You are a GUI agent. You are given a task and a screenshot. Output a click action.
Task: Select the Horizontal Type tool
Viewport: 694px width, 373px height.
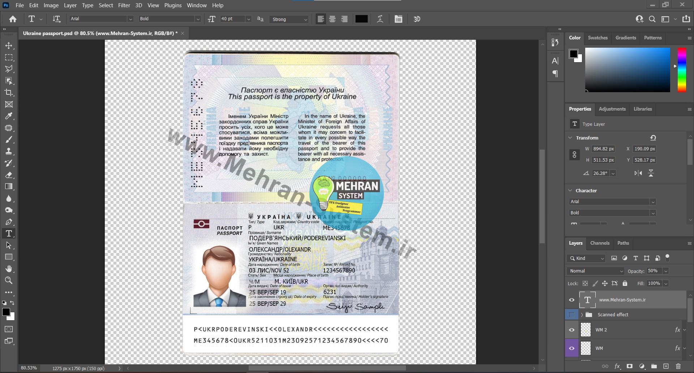point(9,233)
